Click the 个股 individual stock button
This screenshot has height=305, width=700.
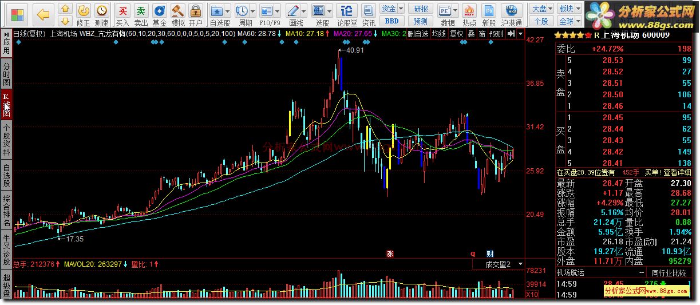(541, 21)
